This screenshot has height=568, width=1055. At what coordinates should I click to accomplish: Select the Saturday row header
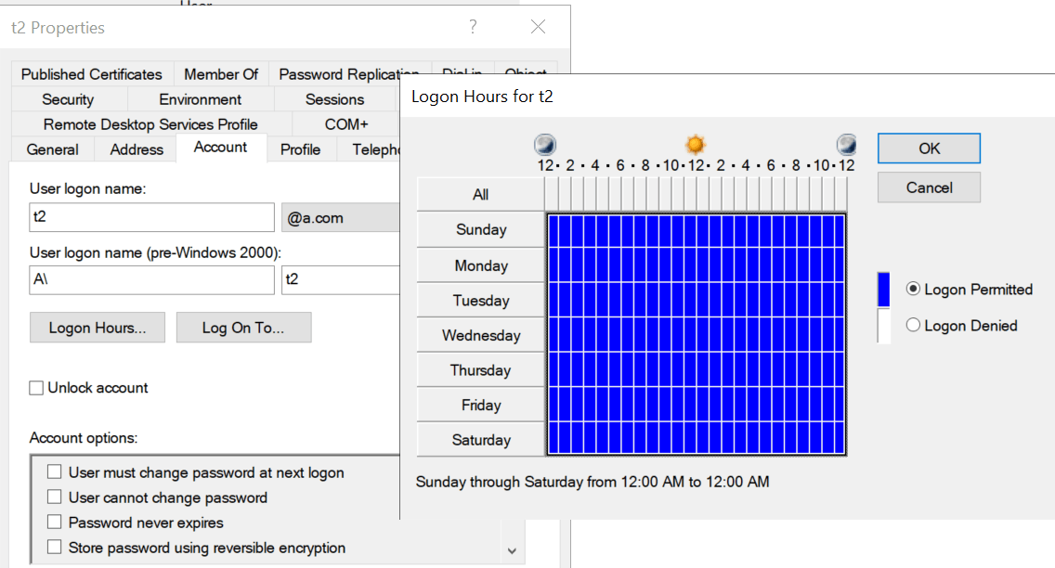pos(480,440)
